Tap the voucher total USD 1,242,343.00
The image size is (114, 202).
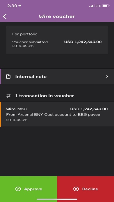coord(83,42)
